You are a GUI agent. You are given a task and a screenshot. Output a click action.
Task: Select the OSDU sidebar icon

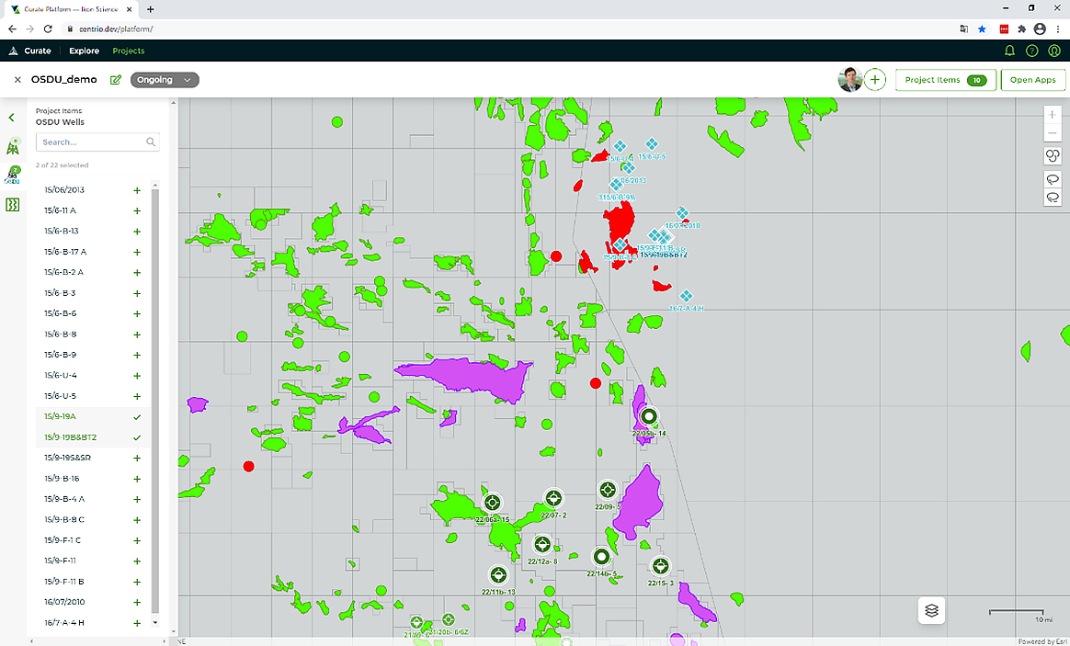pyautogui.click(x=12, y=176)
